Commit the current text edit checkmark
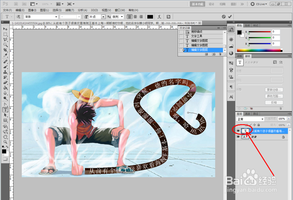This screenshot has width=293, height=200. 230,17
